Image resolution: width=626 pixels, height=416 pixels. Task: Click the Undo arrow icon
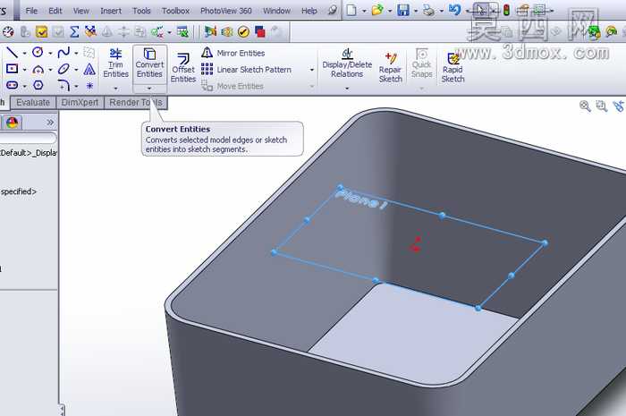(454, 9)
